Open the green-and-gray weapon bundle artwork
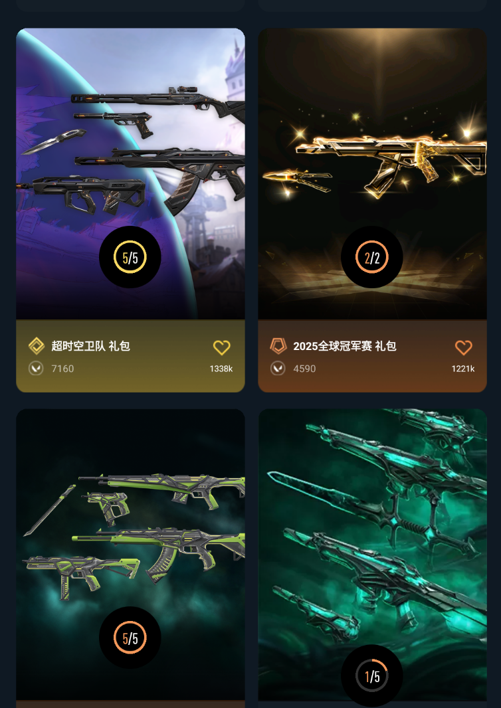501x708 pixels. (x=130, y=555)
